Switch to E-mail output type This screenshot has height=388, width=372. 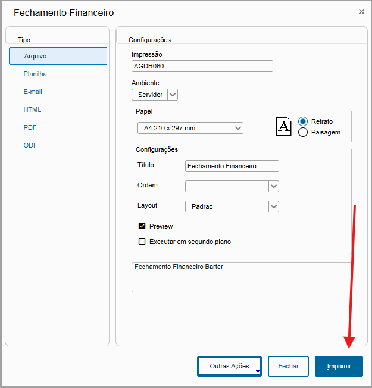[x=33, y=92]
